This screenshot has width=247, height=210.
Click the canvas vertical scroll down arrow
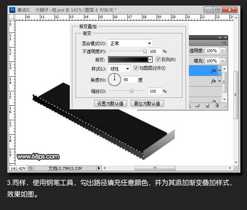pos(236,162)
